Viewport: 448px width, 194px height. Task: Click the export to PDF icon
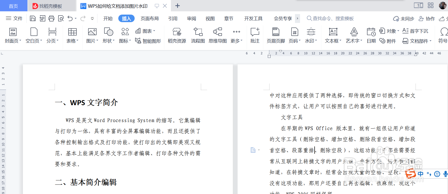click(42, 18)
